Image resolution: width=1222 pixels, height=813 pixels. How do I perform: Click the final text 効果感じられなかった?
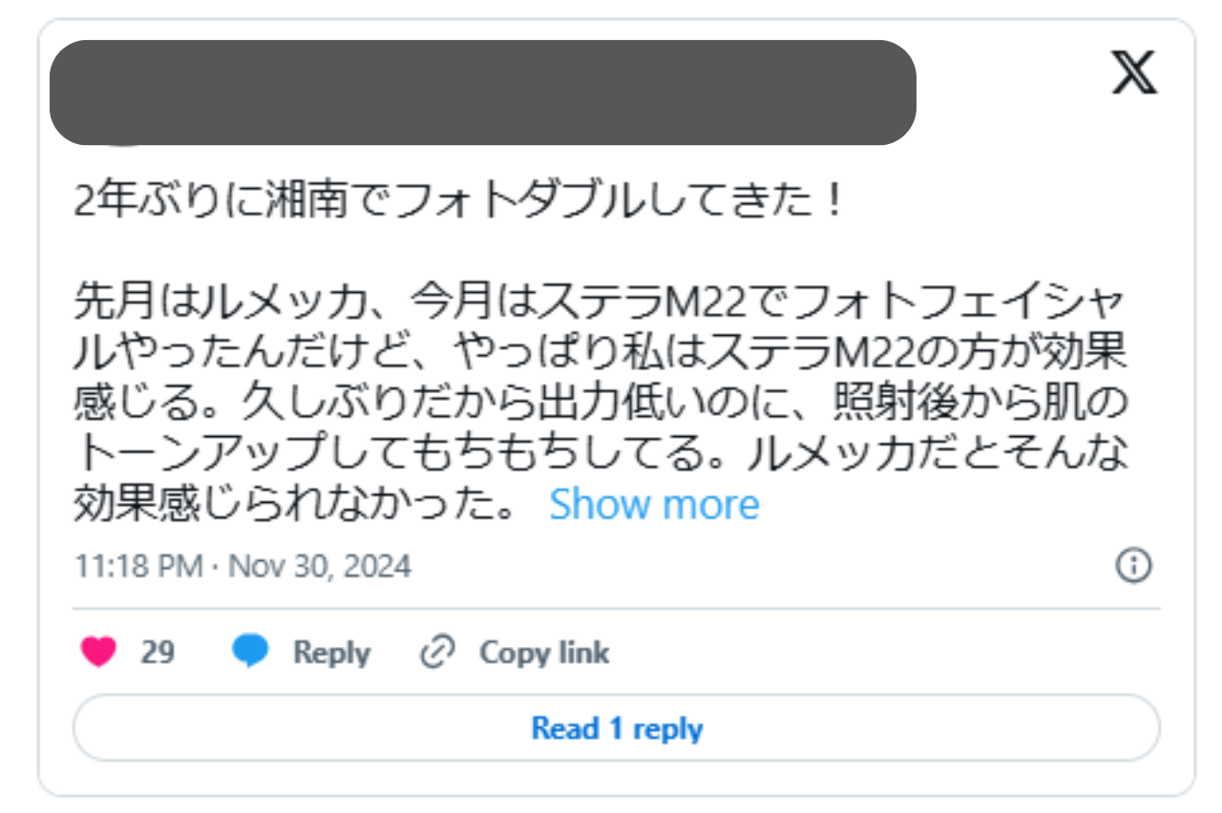coord(296,505)
